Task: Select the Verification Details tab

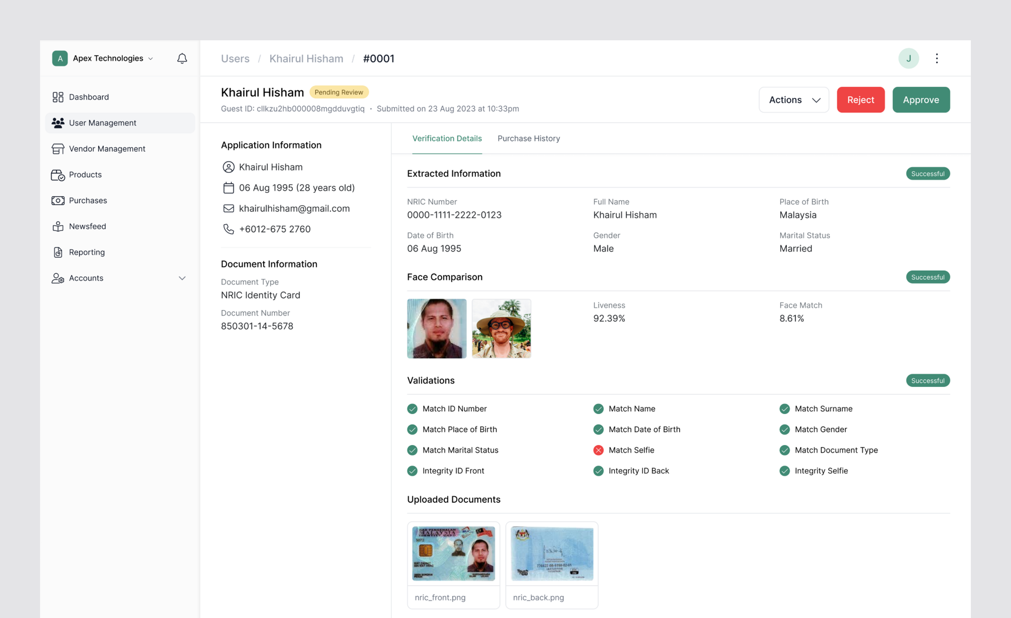Action: click(x=447, y=139)
